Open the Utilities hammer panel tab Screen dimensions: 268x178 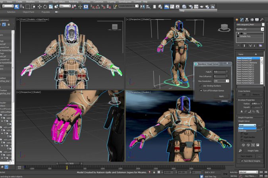pyautogui.click(x=262, y=20)
